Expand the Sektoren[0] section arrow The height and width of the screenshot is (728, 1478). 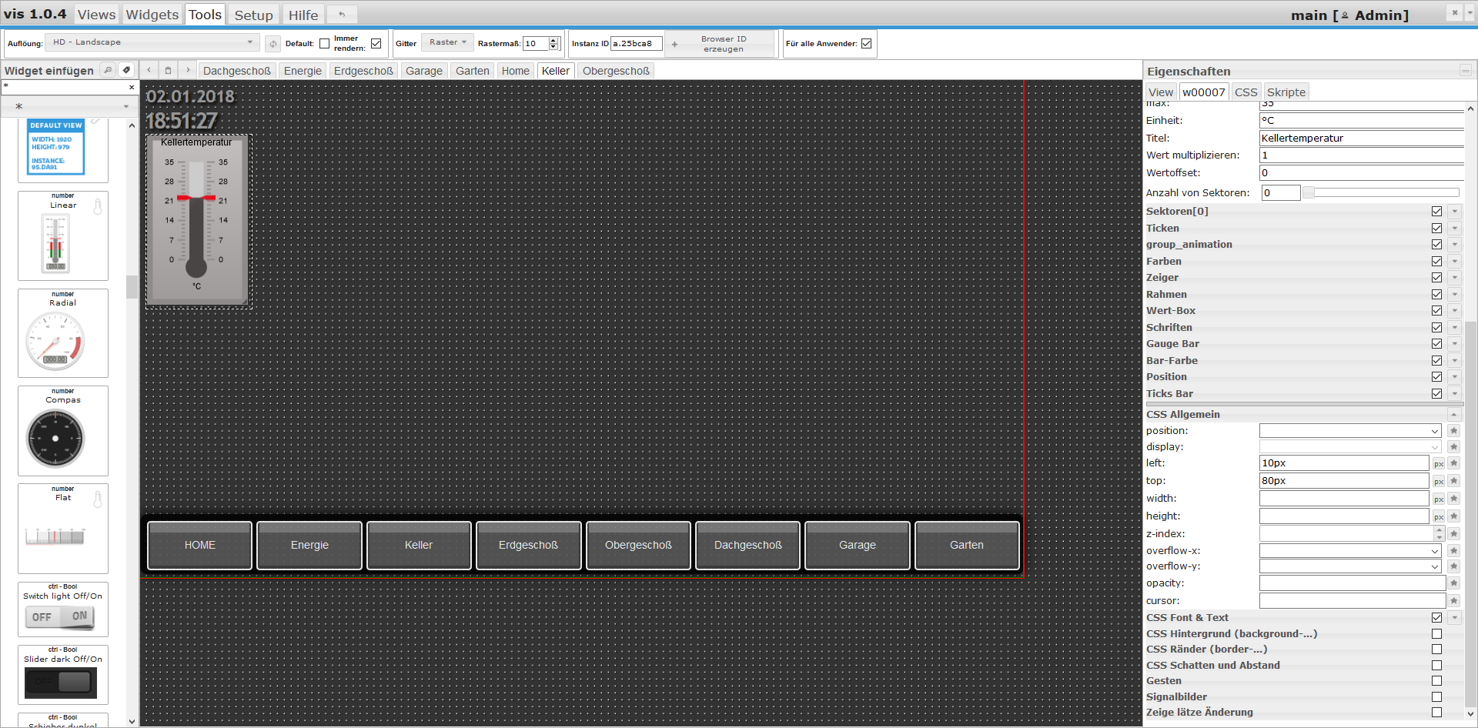point(1454,212)
